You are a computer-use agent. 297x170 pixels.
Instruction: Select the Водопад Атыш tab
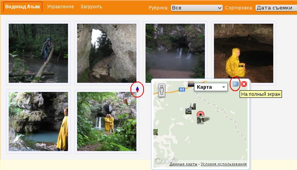point(23,7)
